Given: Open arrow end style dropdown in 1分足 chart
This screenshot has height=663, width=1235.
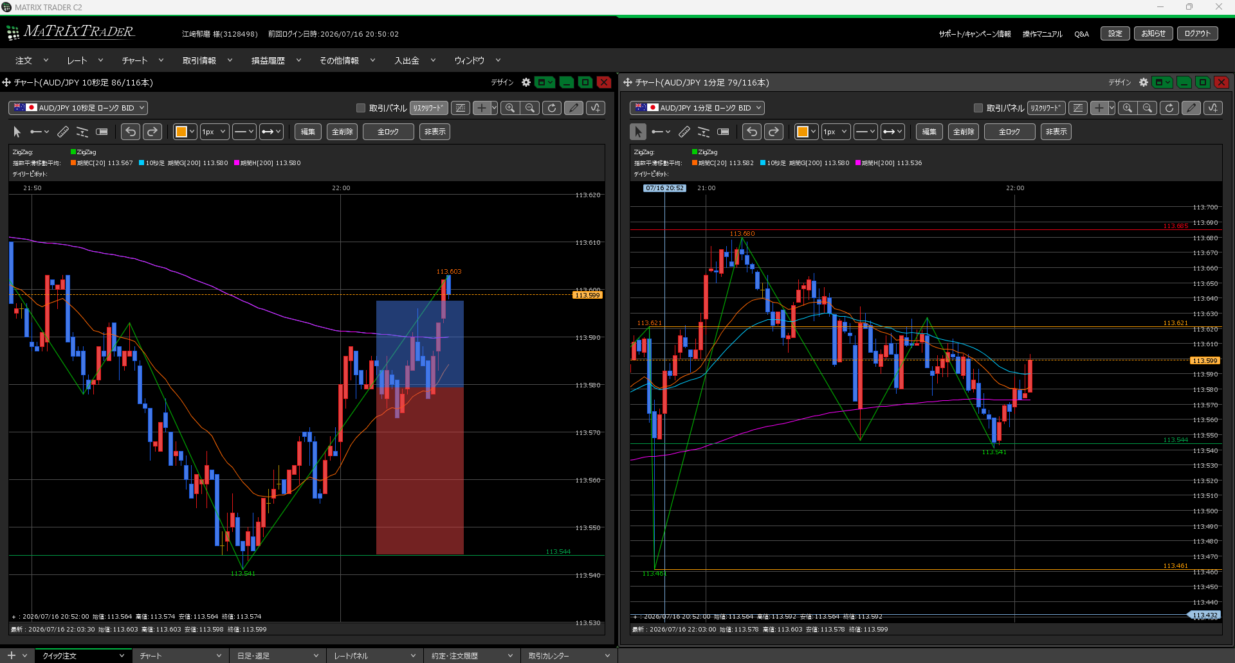Looking at the screenshot, I should pos(893,132).
